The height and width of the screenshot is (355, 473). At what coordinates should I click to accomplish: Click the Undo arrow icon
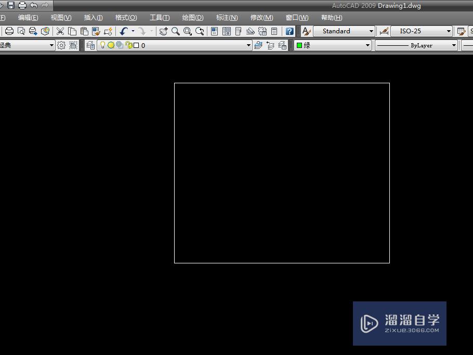pyautogui.click(x=123, y=31)
